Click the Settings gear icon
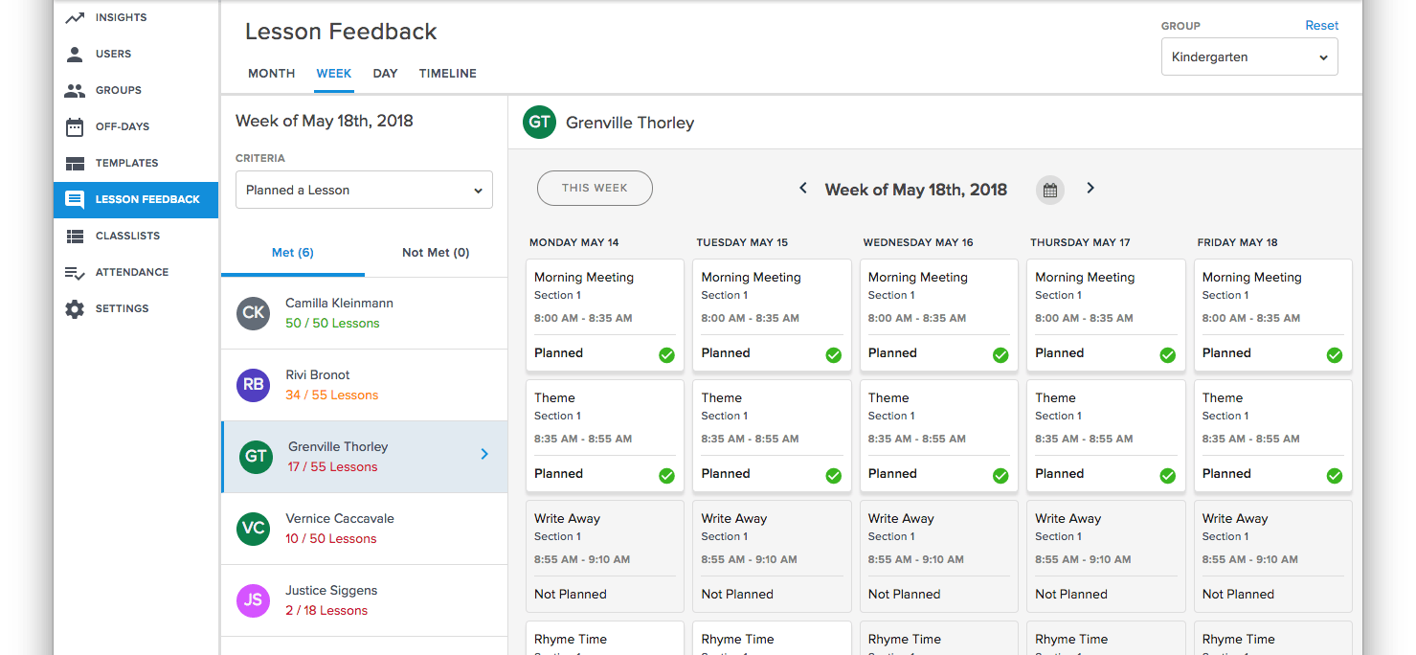This screenshot has height=655, width=1416. [x=75, y=308]
